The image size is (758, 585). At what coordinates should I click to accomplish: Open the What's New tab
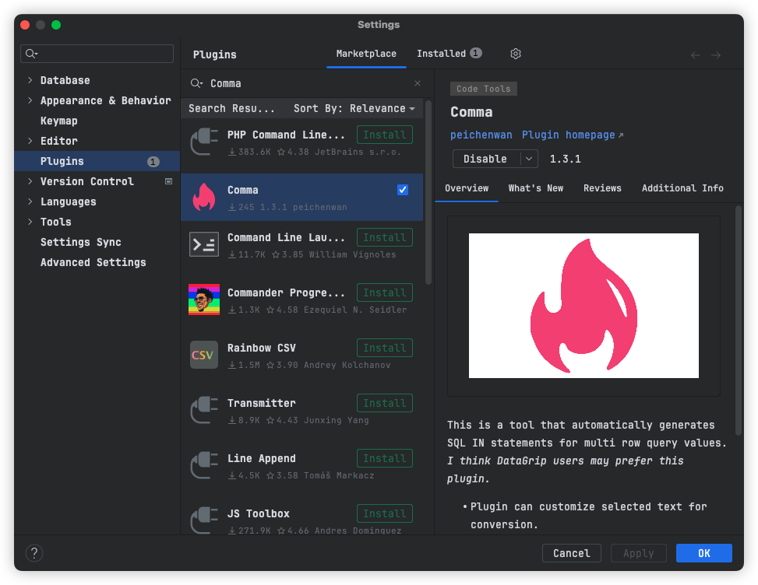[536, 187]
